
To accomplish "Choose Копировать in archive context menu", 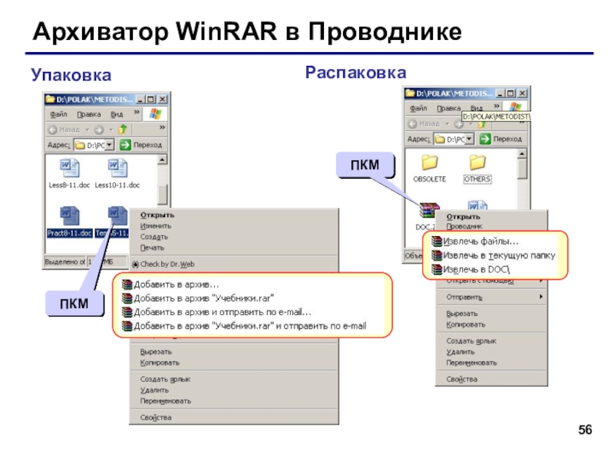I will (466, 324).
